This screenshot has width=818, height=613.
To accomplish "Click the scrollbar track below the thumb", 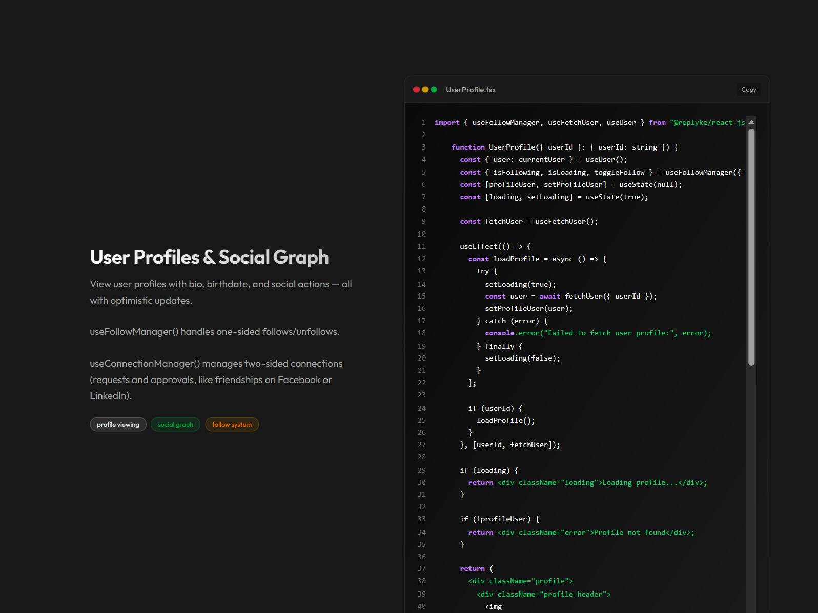I will (x=751, y=487).
